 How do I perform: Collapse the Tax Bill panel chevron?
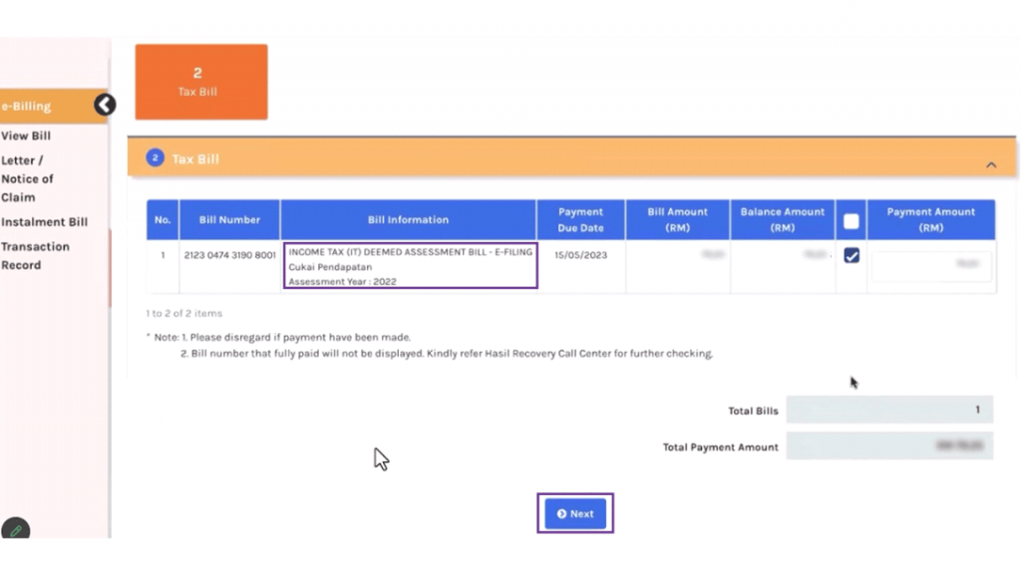(x=990, y=165)
